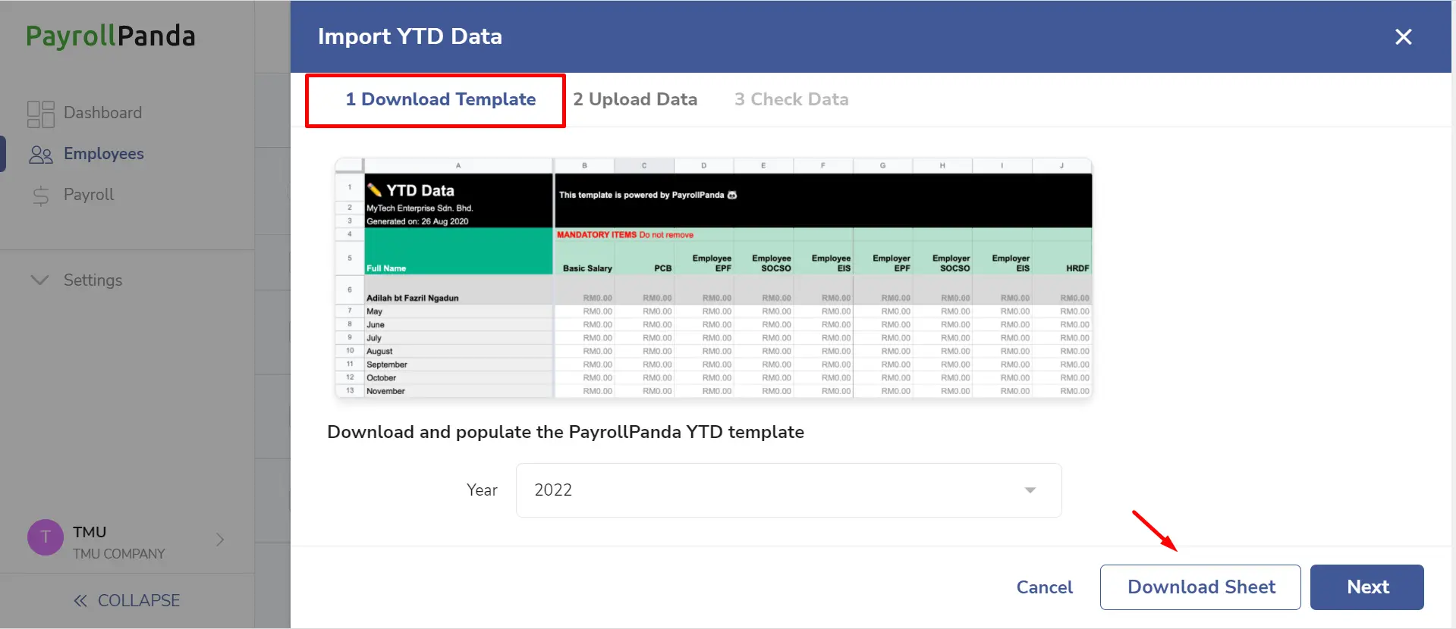This screenshot has height=629, width=1456.
Task: Click the purple TMU avatar circle
Action: click(x=46, y=537)
